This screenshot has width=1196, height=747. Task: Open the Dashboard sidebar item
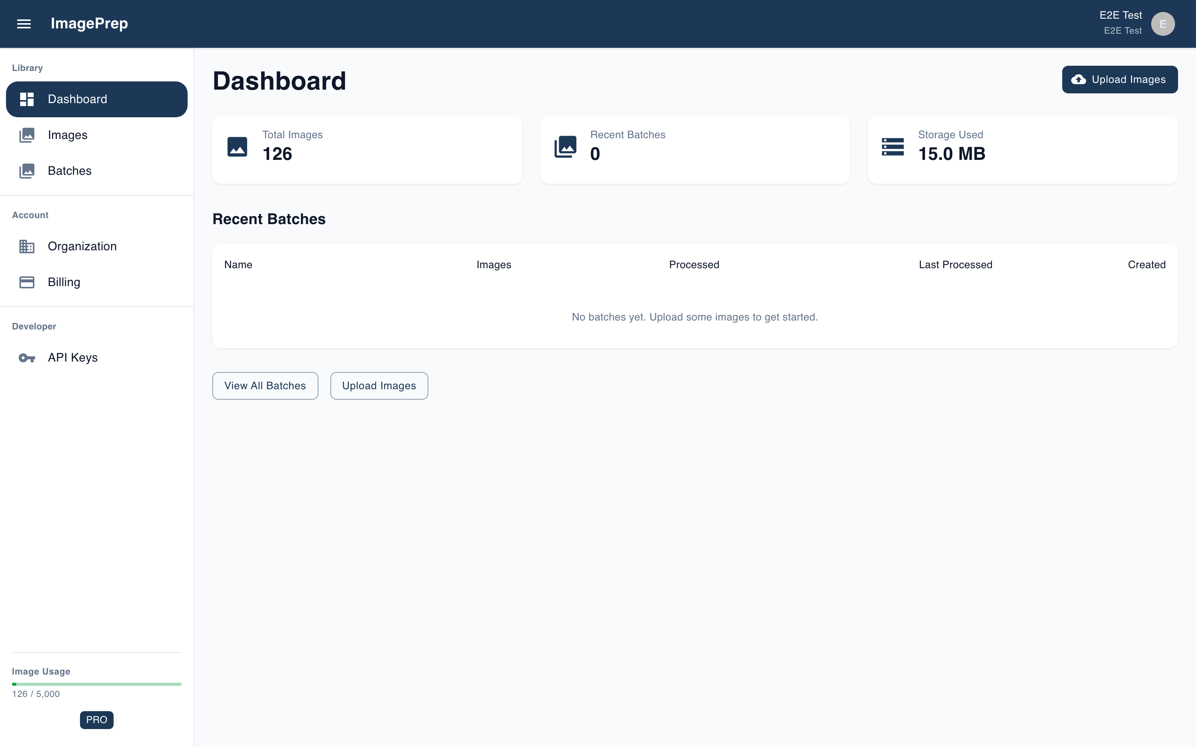(x=97, y=99)
